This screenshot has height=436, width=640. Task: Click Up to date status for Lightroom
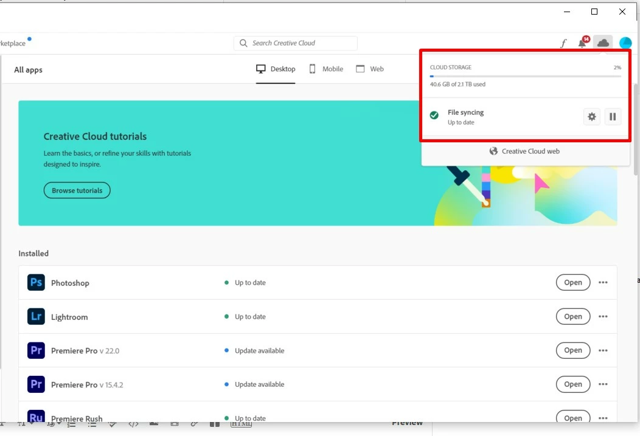pos(250,316)
